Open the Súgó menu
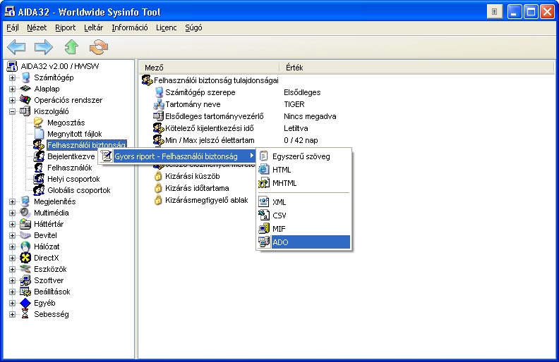Screen dimensions: 559x362 193,27
